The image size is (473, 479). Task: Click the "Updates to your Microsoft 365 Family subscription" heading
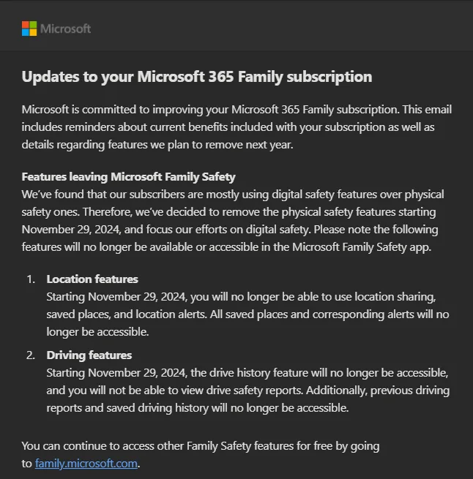[196, 77]
